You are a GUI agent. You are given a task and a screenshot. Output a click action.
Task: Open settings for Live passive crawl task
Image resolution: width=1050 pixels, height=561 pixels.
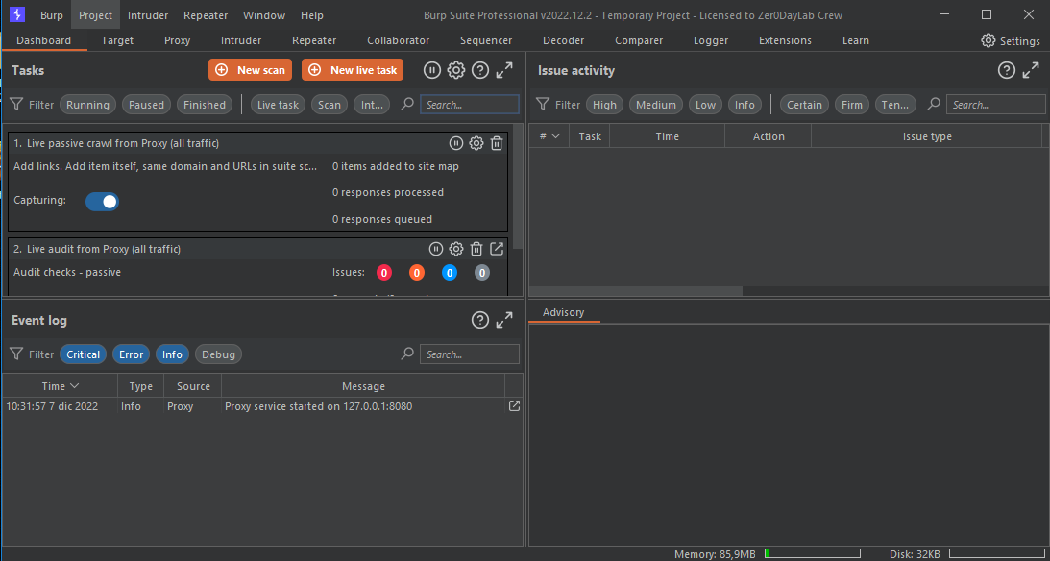(x=476, y=142)
